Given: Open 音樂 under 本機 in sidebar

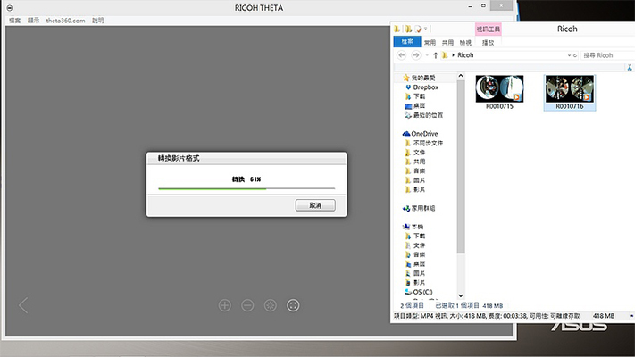Looking at the screenshot, I should pos(419,254).
